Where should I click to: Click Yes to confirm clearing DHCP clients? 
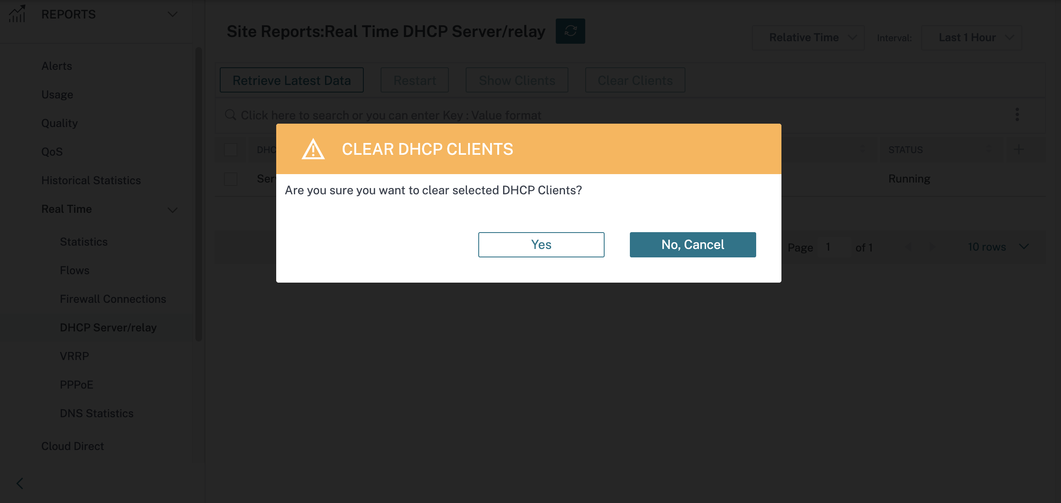[541, 244]
